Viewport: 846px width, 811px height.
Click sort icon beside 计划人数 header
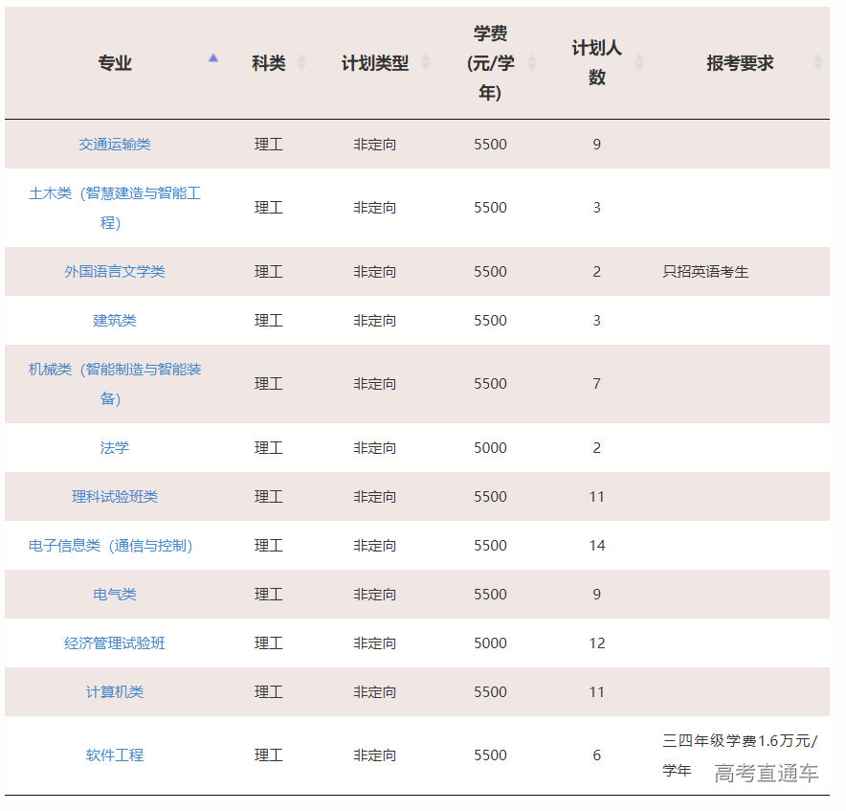coord(639,63)
